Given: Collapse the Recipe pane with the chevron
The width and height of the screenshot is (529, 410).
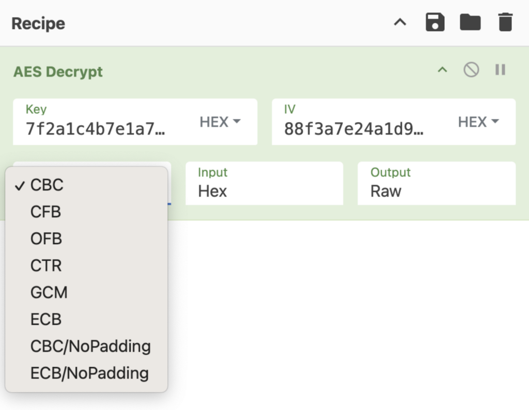Looking at the screenshot, I should click(400, 23).
